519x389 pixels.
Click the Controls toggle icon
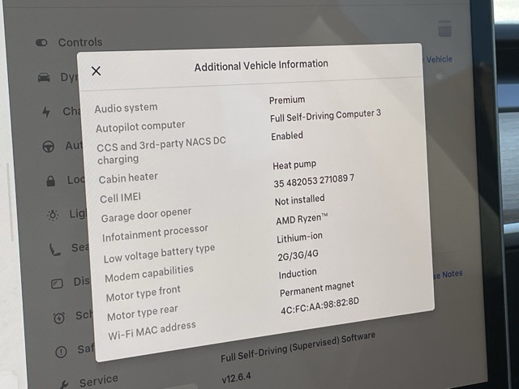tap(41, 43)
